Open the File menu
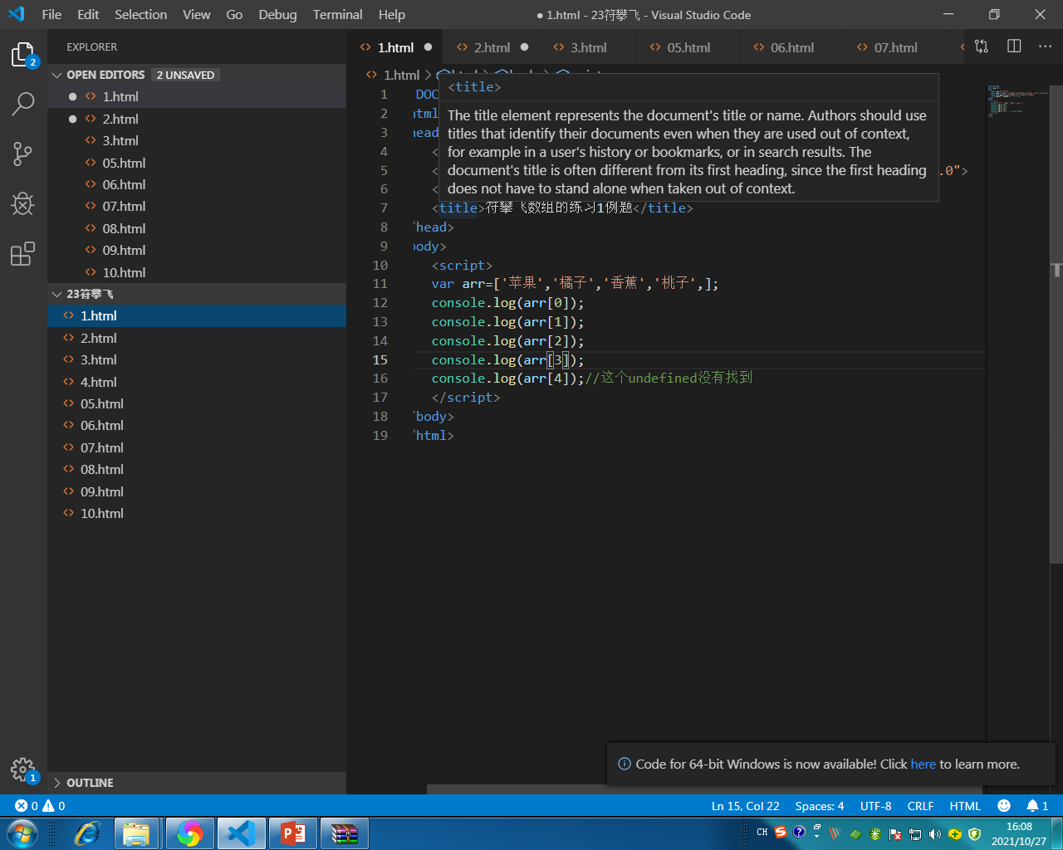 (x=51, y=14)
